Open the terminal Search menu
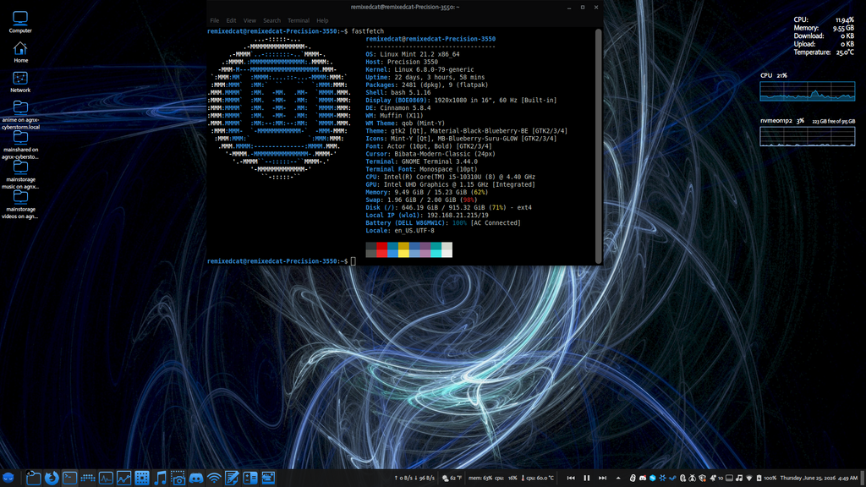This screenshot has width=866, height=487. pyautogui.click(x=271, y=20)
